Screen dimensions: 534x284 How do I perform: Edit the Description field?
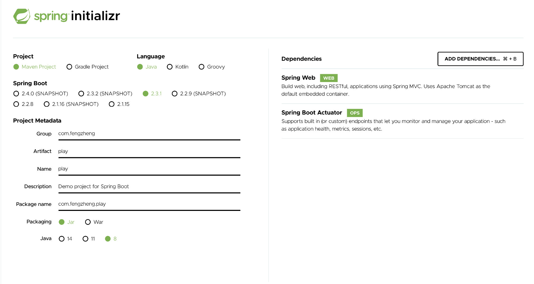click(x=149, y=186)
